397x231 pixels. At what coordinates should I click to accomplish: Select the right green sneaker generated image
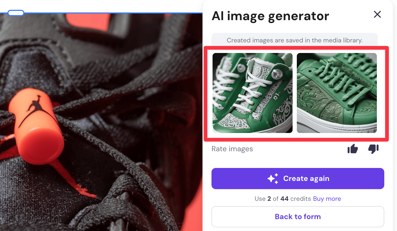tap(337, 93)
